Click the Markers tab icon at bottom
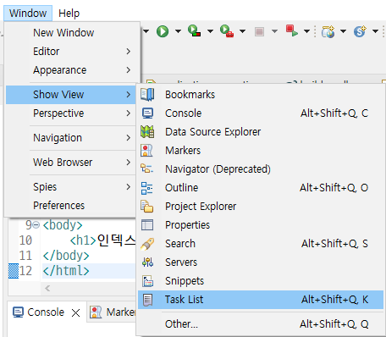 click(96, 312)
